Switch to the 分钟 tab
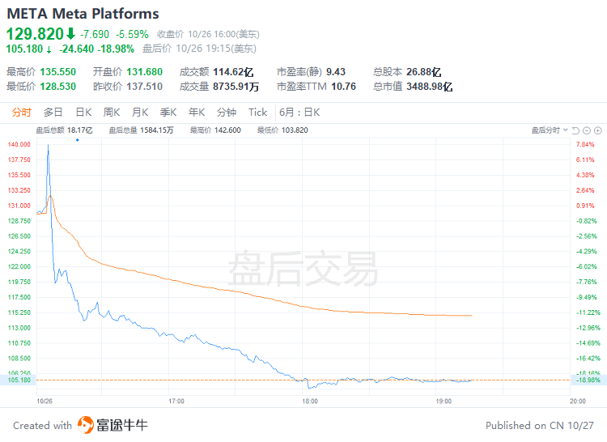The height and width of the screenshot is (442, 607). tap(227, 113)
